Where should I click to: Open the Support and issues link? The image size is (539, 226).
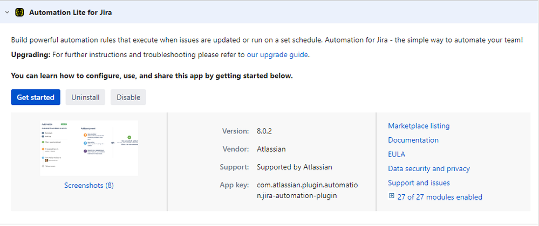(x=419, y=183)
